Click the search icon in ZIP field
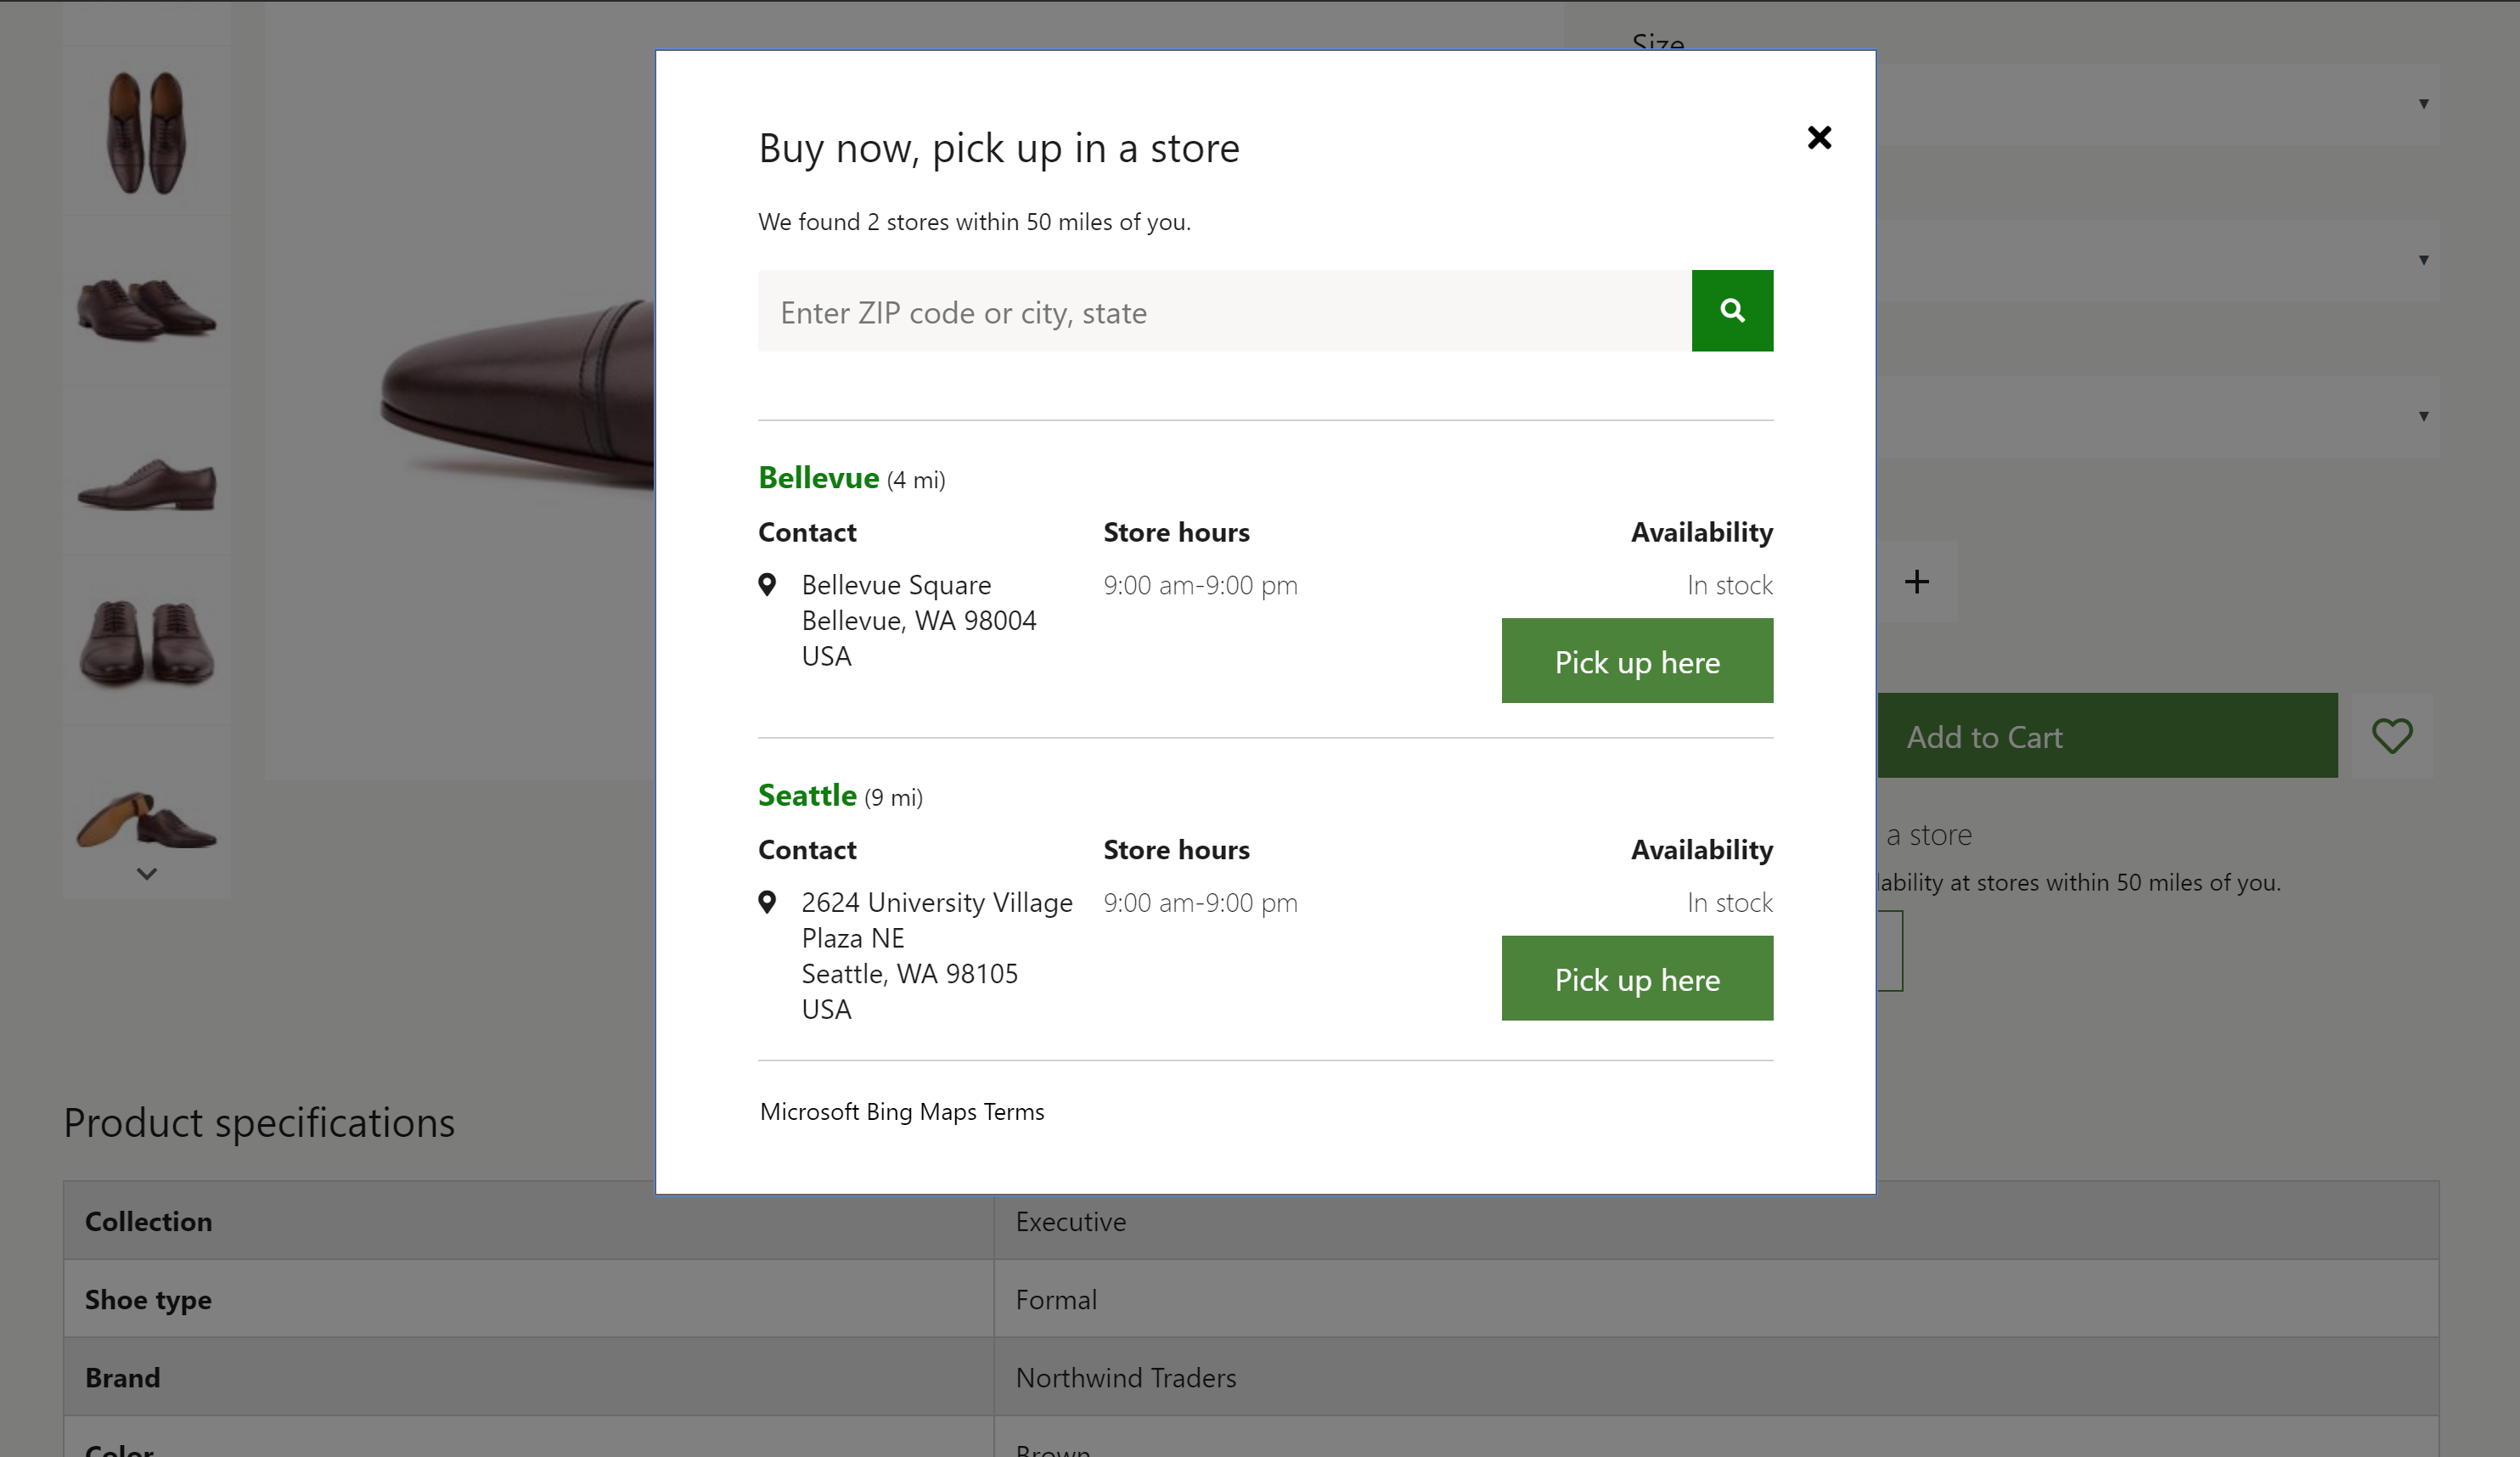Viewport: 2520px width, 1457px height. (x=1731, y=311)
